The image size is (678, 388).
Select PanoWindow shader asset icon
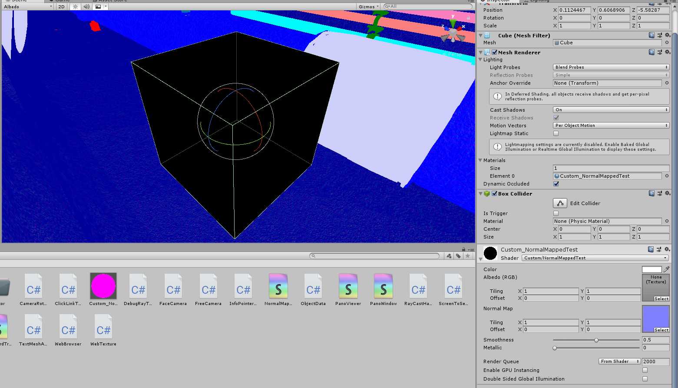point(384,286)
